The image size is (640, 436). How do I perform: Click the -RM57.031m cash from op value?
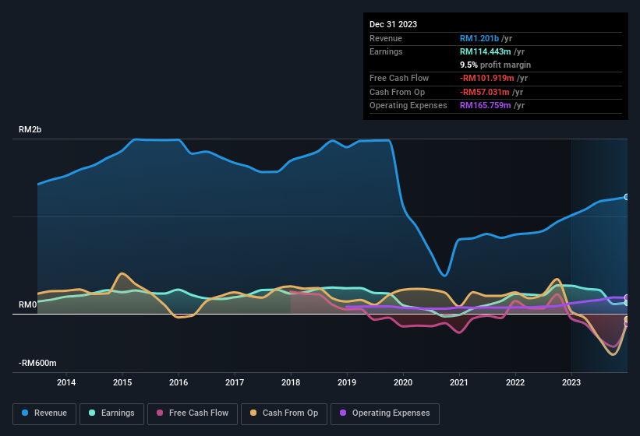tap(485, 92)
